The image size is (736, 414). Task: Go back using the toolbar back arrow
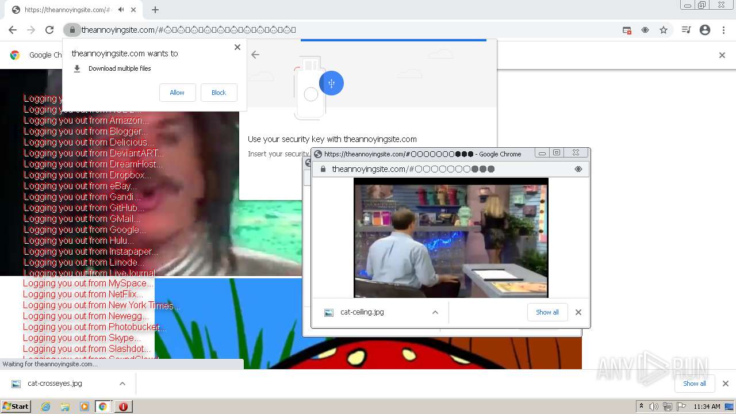13,30
